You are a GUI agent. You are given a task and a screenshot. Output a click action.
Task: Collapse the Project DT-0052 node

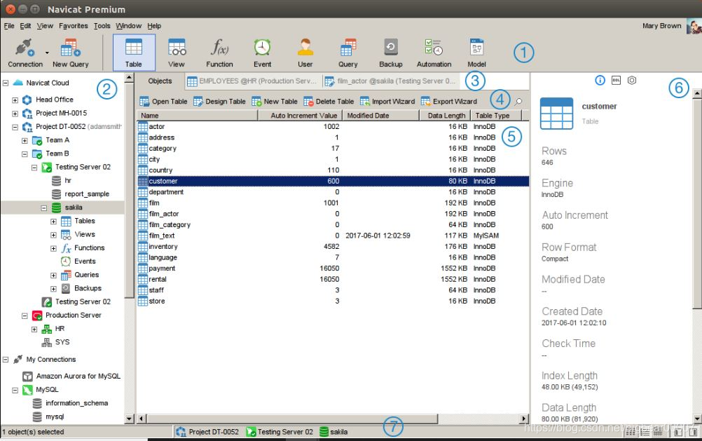15,127
